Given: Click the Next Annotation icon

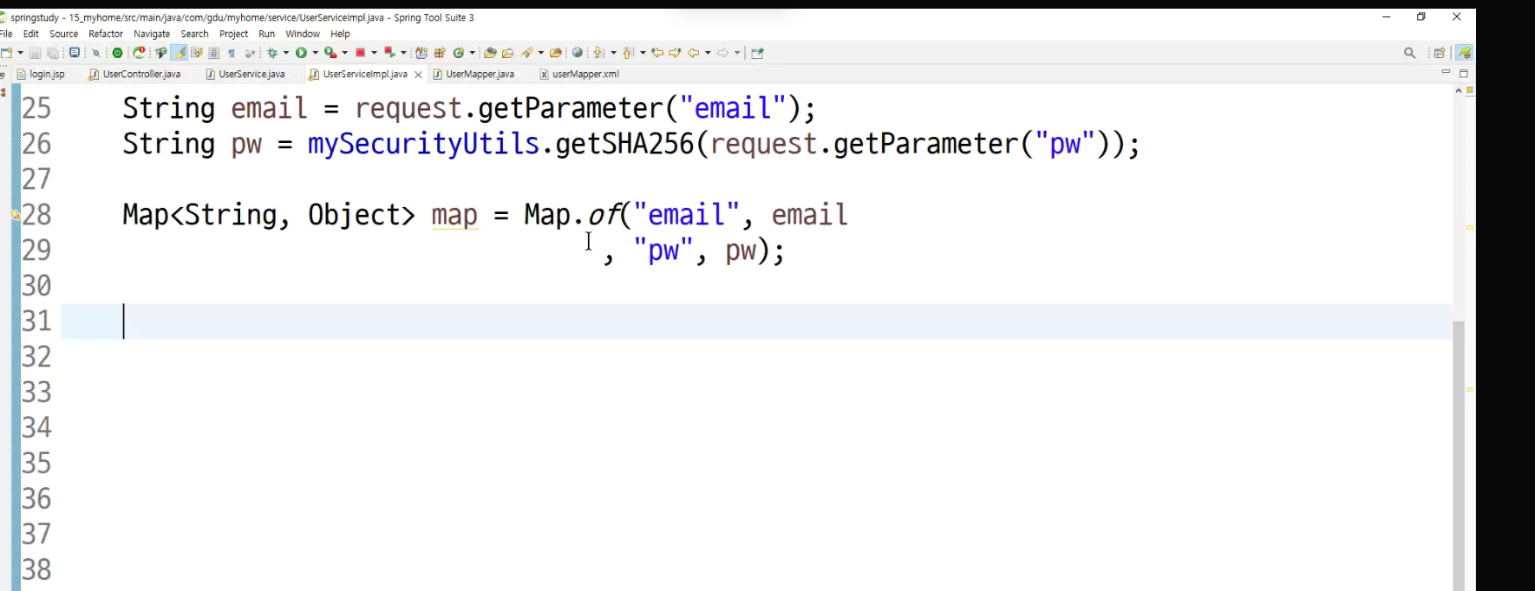Looking at the screenshot, I should point(598,53).
